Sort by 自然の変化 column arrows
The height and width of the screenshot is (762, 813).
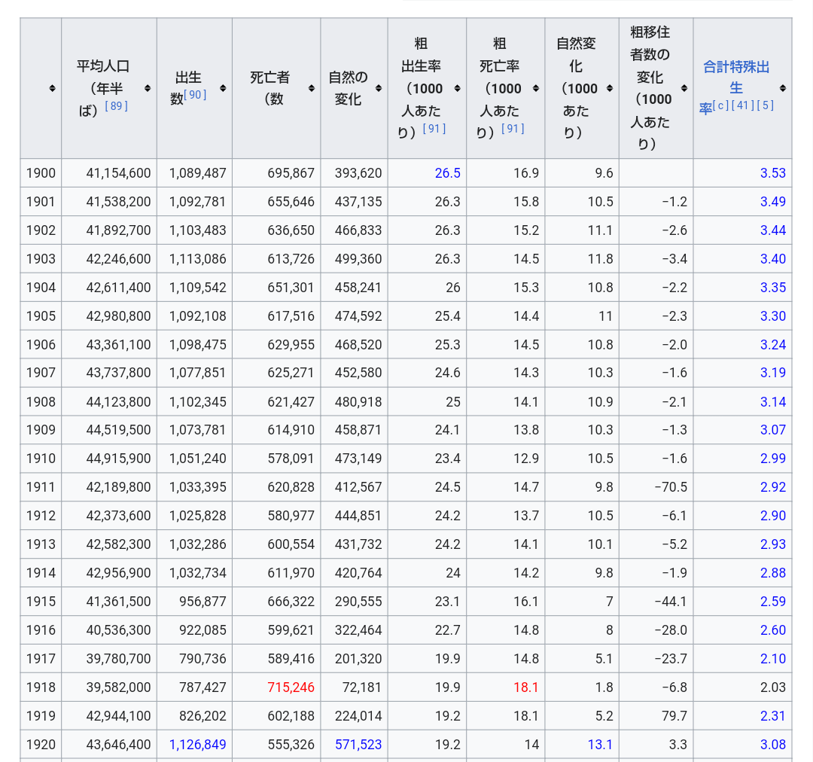[379, 88]
